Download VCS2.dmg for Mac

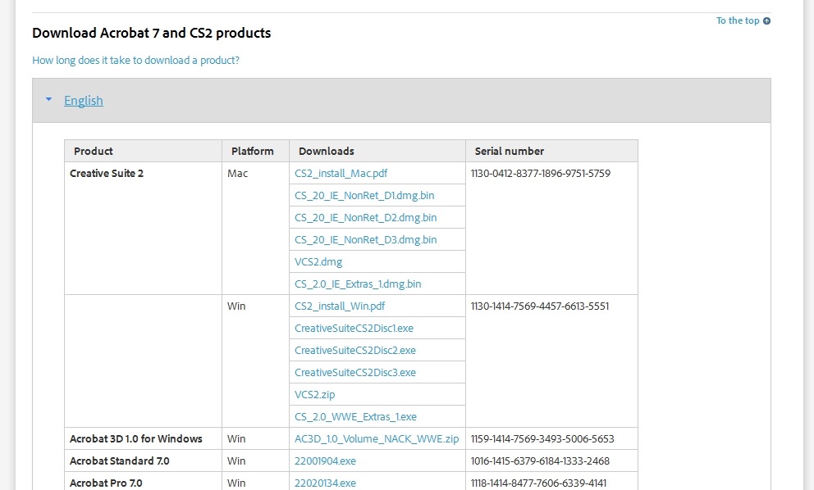(x=318, y=262)
